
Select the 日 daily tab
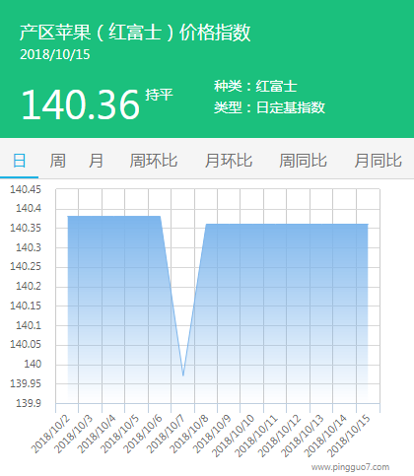(x=19, y=161)
